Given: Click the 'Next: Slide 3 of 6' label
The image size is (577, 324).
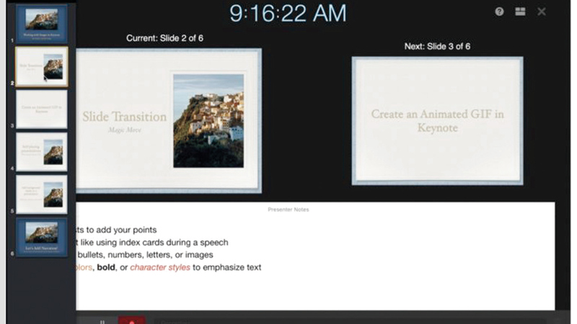Looking at the screenshot, I should point(439,46).
